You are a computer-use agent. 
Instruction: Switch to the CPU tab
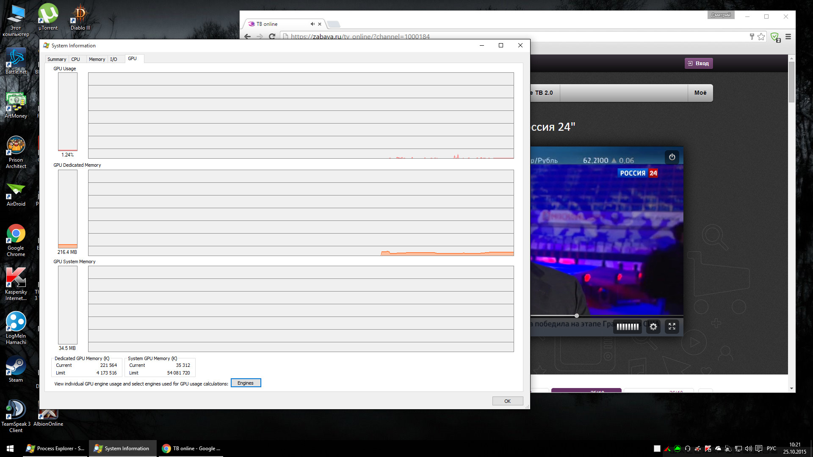(x=76, y=59)
